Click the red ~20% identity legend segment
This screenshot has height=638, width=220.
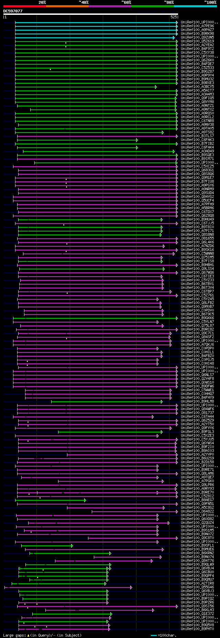pos(24,6)
